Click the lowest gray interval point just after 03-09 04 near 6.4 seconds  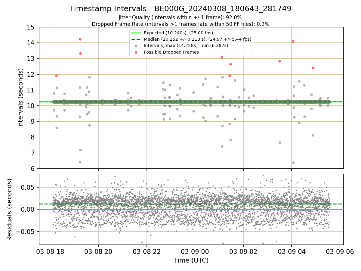(x=293, y=163)
